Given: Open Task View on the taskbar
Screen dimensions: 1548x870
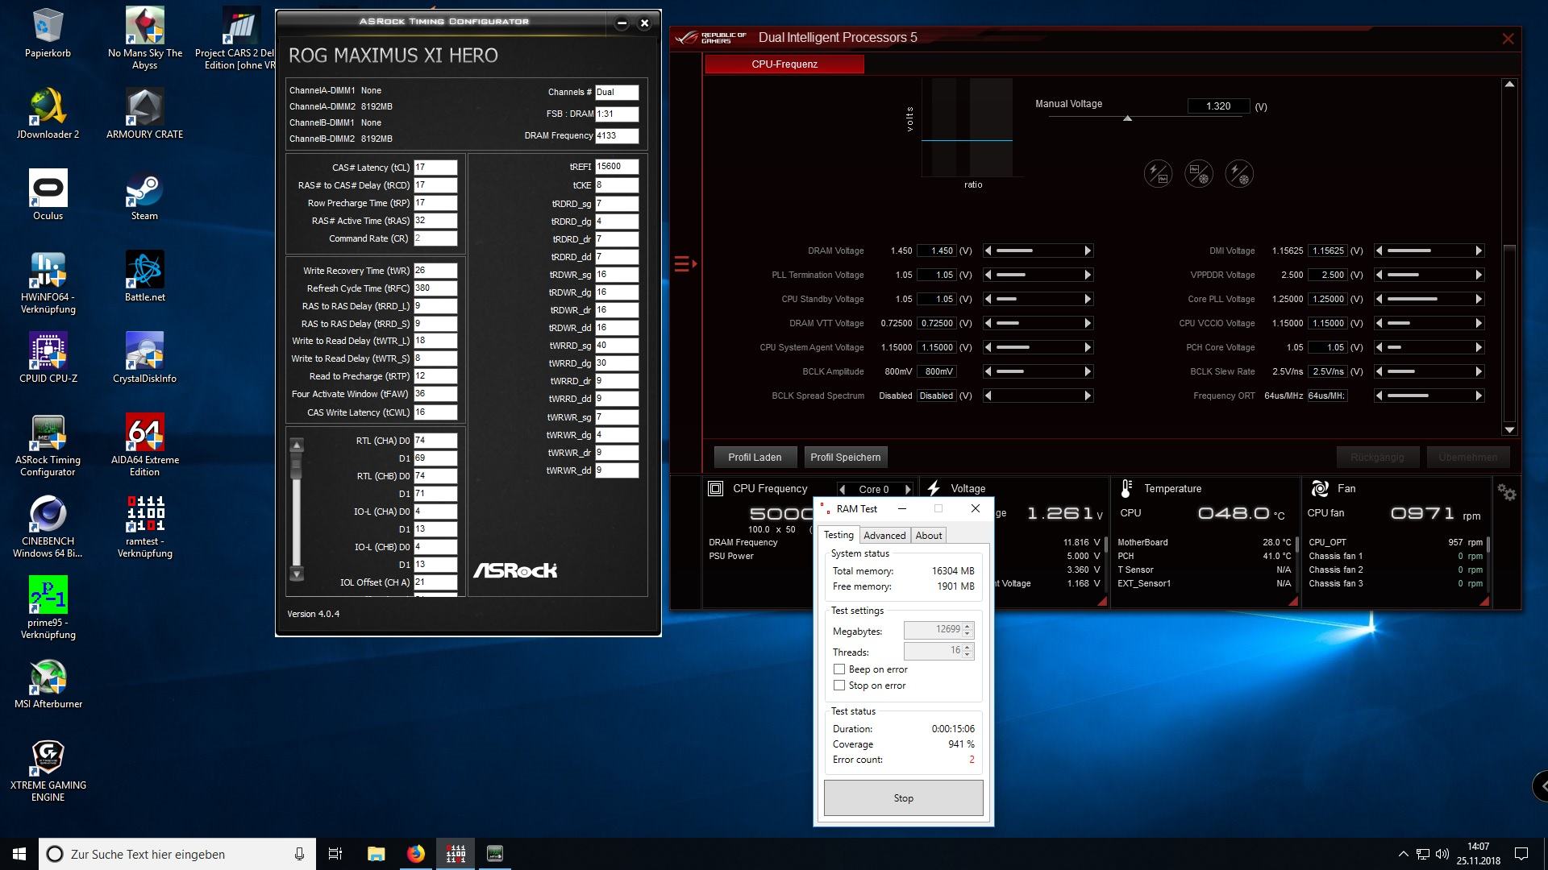Looking at the screenshot, I should [335, 854].
